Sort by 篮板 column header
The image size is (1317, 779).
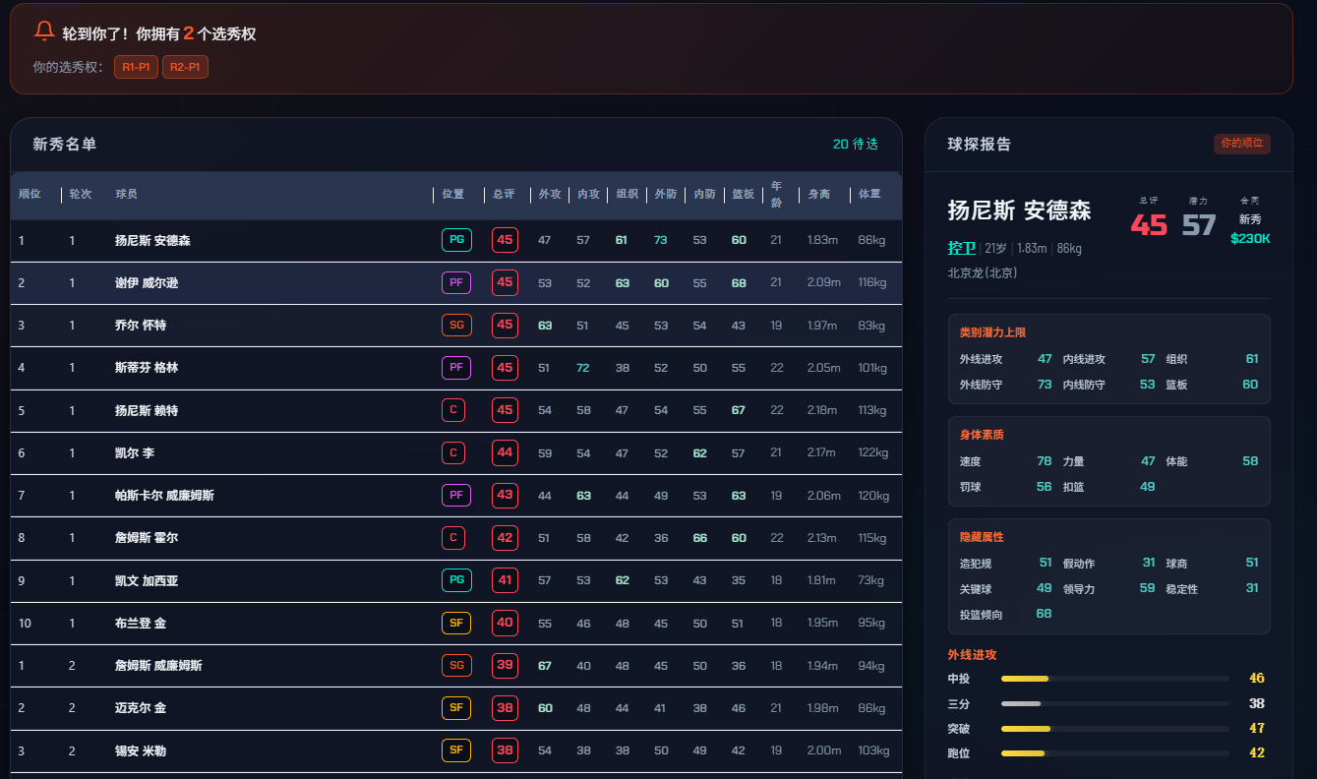pyautogui.click(x=743, y=195)
